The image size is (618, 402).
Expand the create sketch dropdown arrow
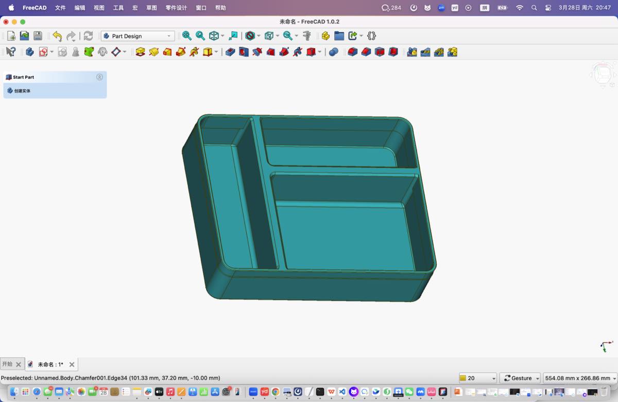click(51, 52)
